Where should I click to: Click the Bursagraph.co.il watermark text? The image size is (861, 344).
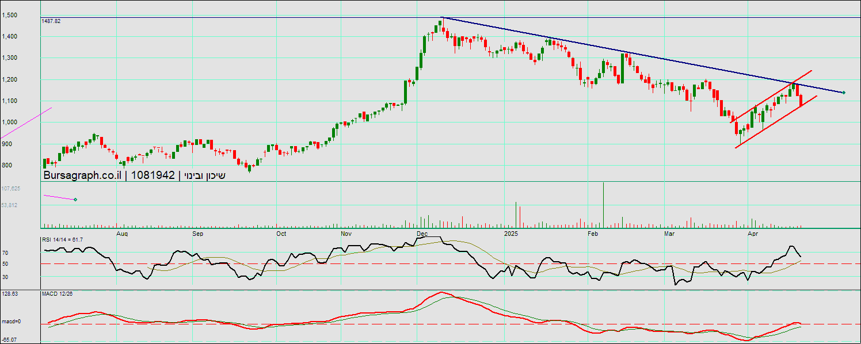(x=82, y=175)
